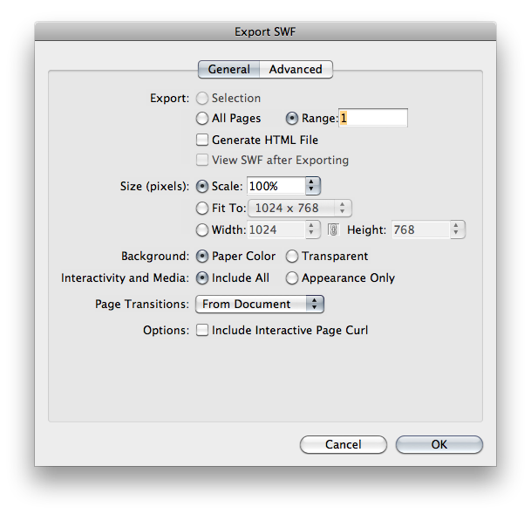Image resolution: width=531 pixels, height=514 pixels.
Task: Select the Range radio button
Action: (x=292, y=119)
